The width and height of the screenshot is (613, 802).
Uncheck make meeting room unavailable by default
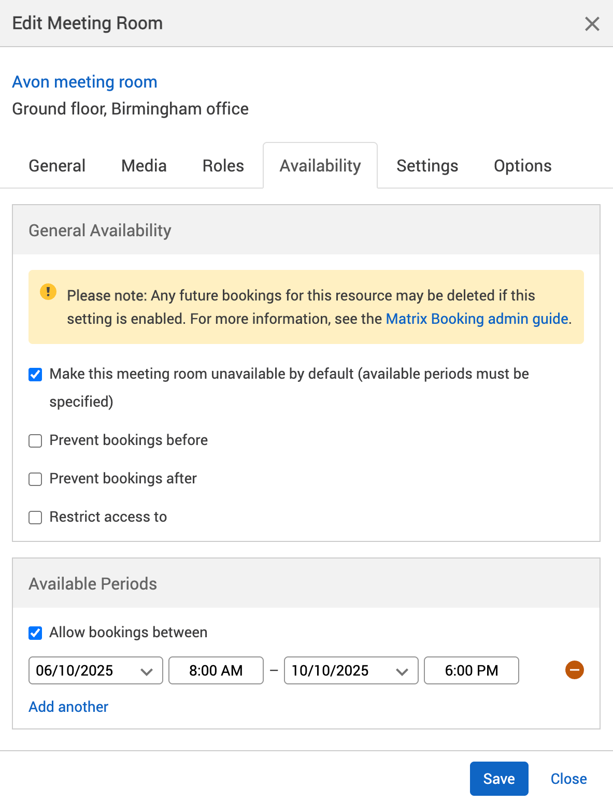point(35,374)
